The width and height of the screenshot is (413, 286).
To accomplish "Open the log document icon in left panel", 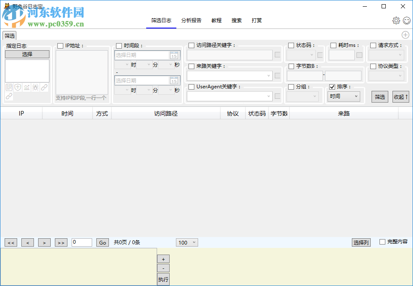I will 9,87.
